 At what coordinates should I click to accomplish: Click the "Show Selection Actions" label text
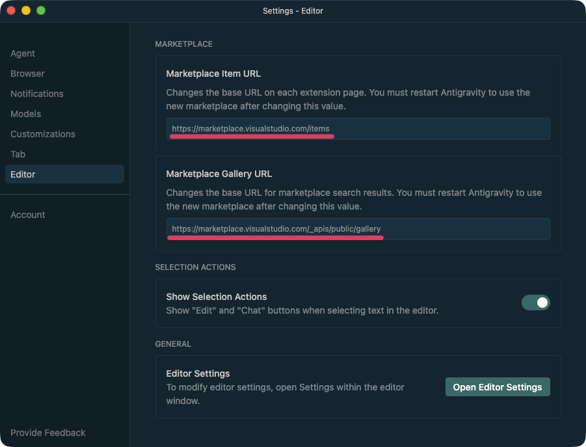(x=217, y=297)
